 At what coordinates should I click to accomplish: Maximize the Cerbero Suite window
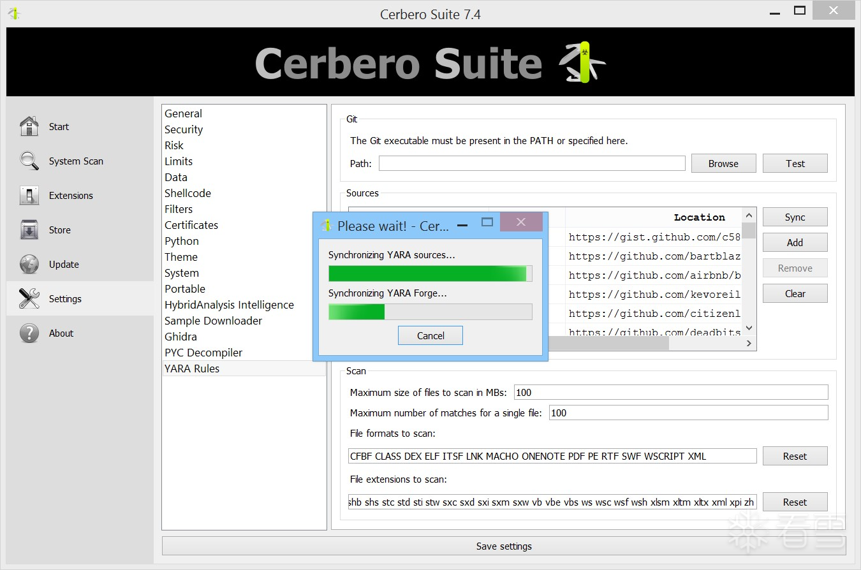(800, 10)
